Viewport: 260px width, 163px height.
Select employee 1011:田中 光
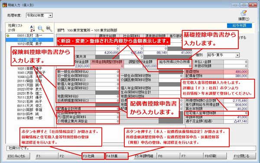pyautogui.click(x=29, y=40)
